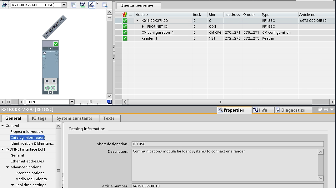Expand the PROFINET IO module row
This screenshot has width=336, height=188.
(x=143, y=27)
